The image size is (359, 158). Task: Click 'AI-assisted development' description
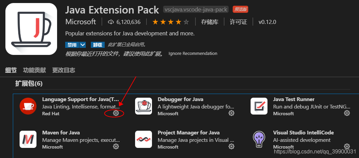(302, 140)
